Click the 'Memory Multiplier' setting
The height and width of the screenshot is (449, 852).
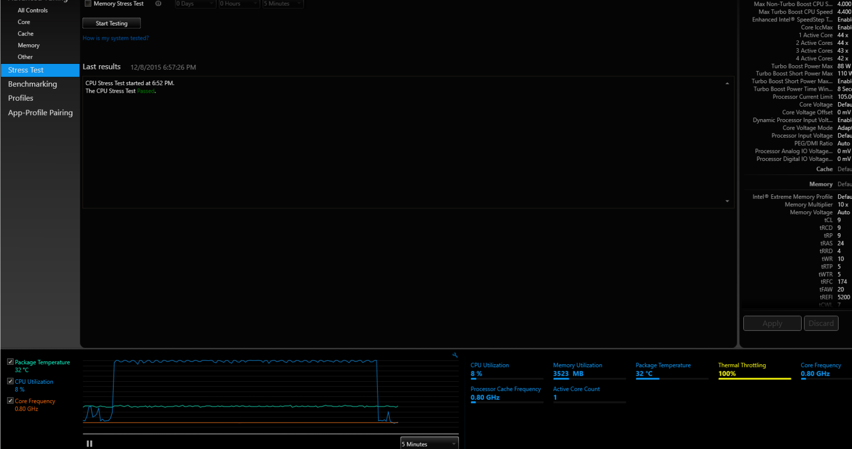click(817, 205)
